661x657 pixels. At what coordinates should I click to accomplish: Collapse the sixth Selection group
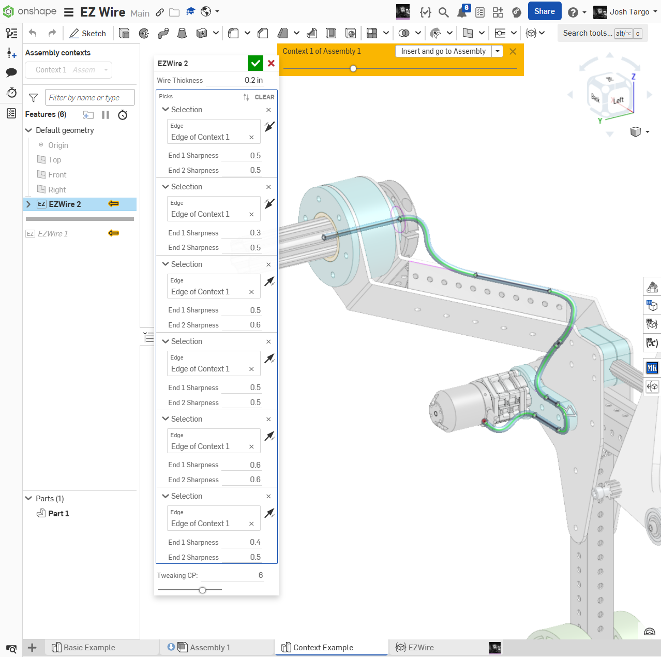[x=166, y=496]
